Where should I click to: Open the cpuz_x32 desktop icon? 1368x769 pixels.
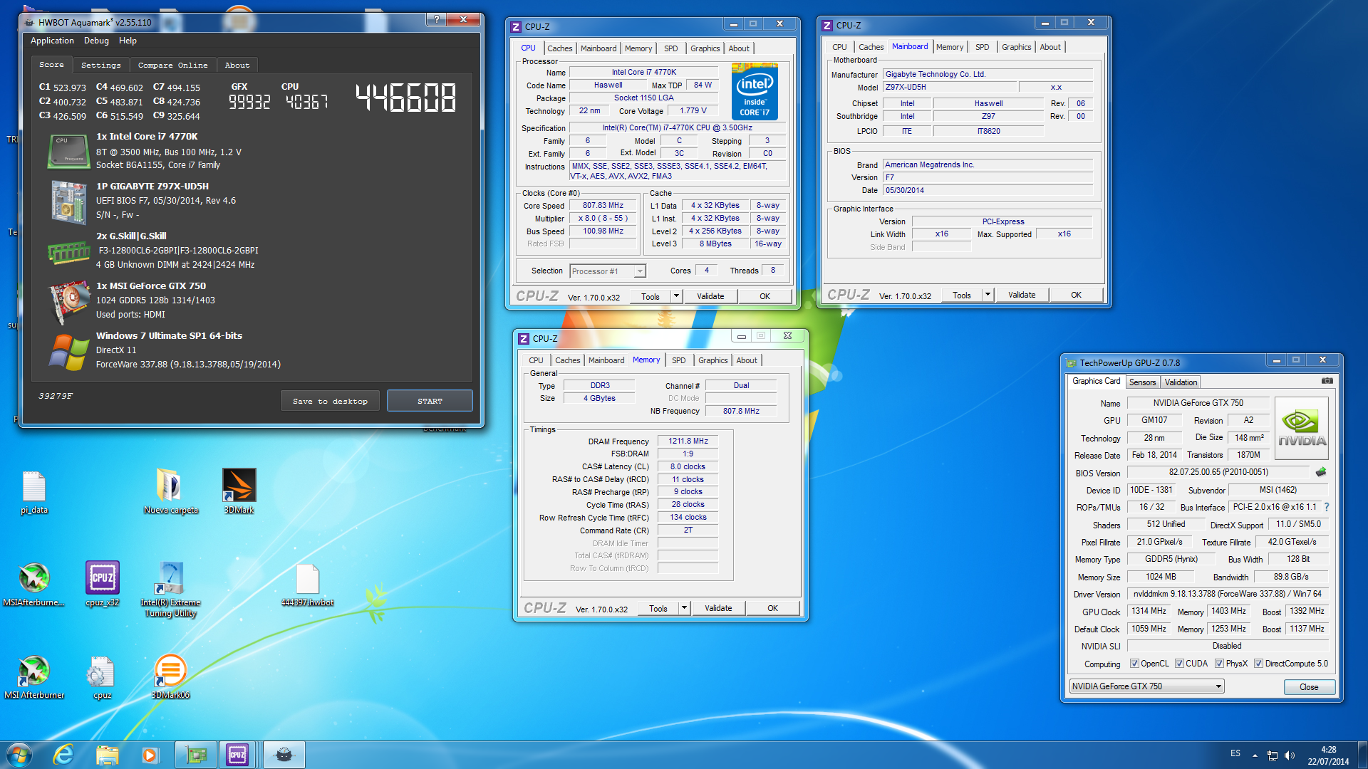click(x=102, y=584)
